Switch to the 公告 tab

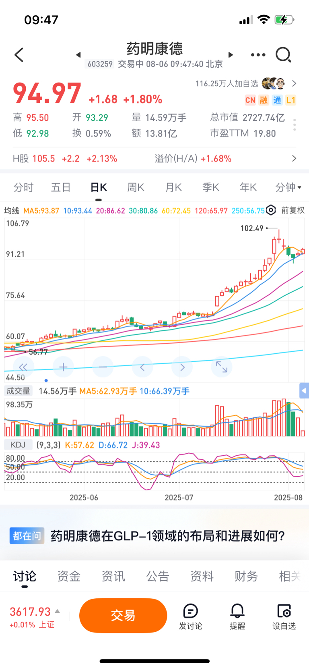pyautogui.click(x=157, y=576)
